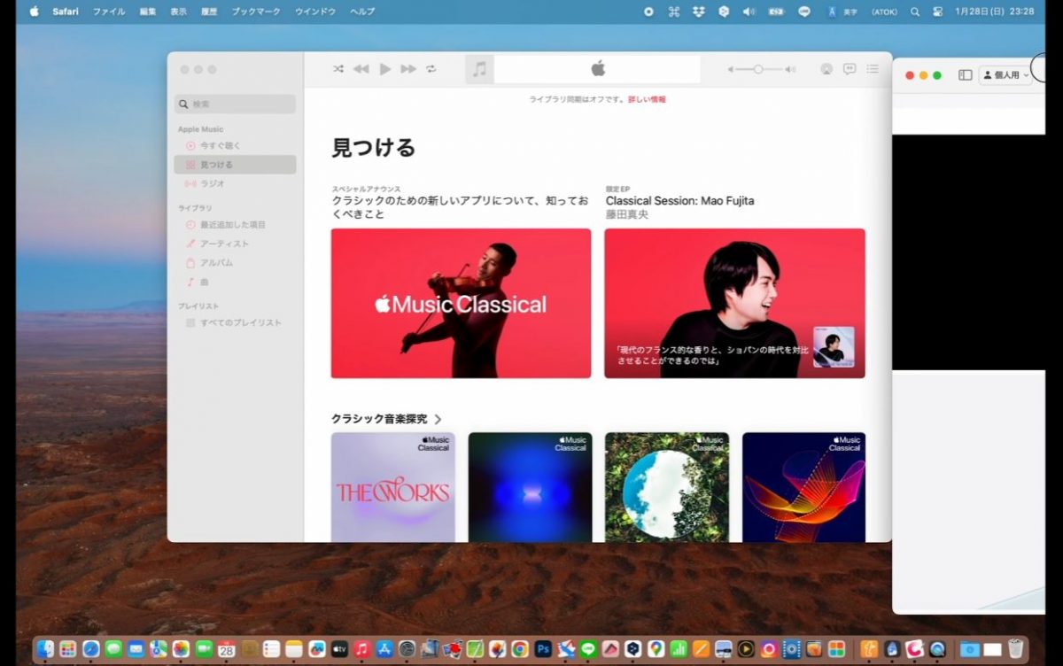1063x666 pixels.
Task: Open Calendar from the Dock
Action: [227, 649]
